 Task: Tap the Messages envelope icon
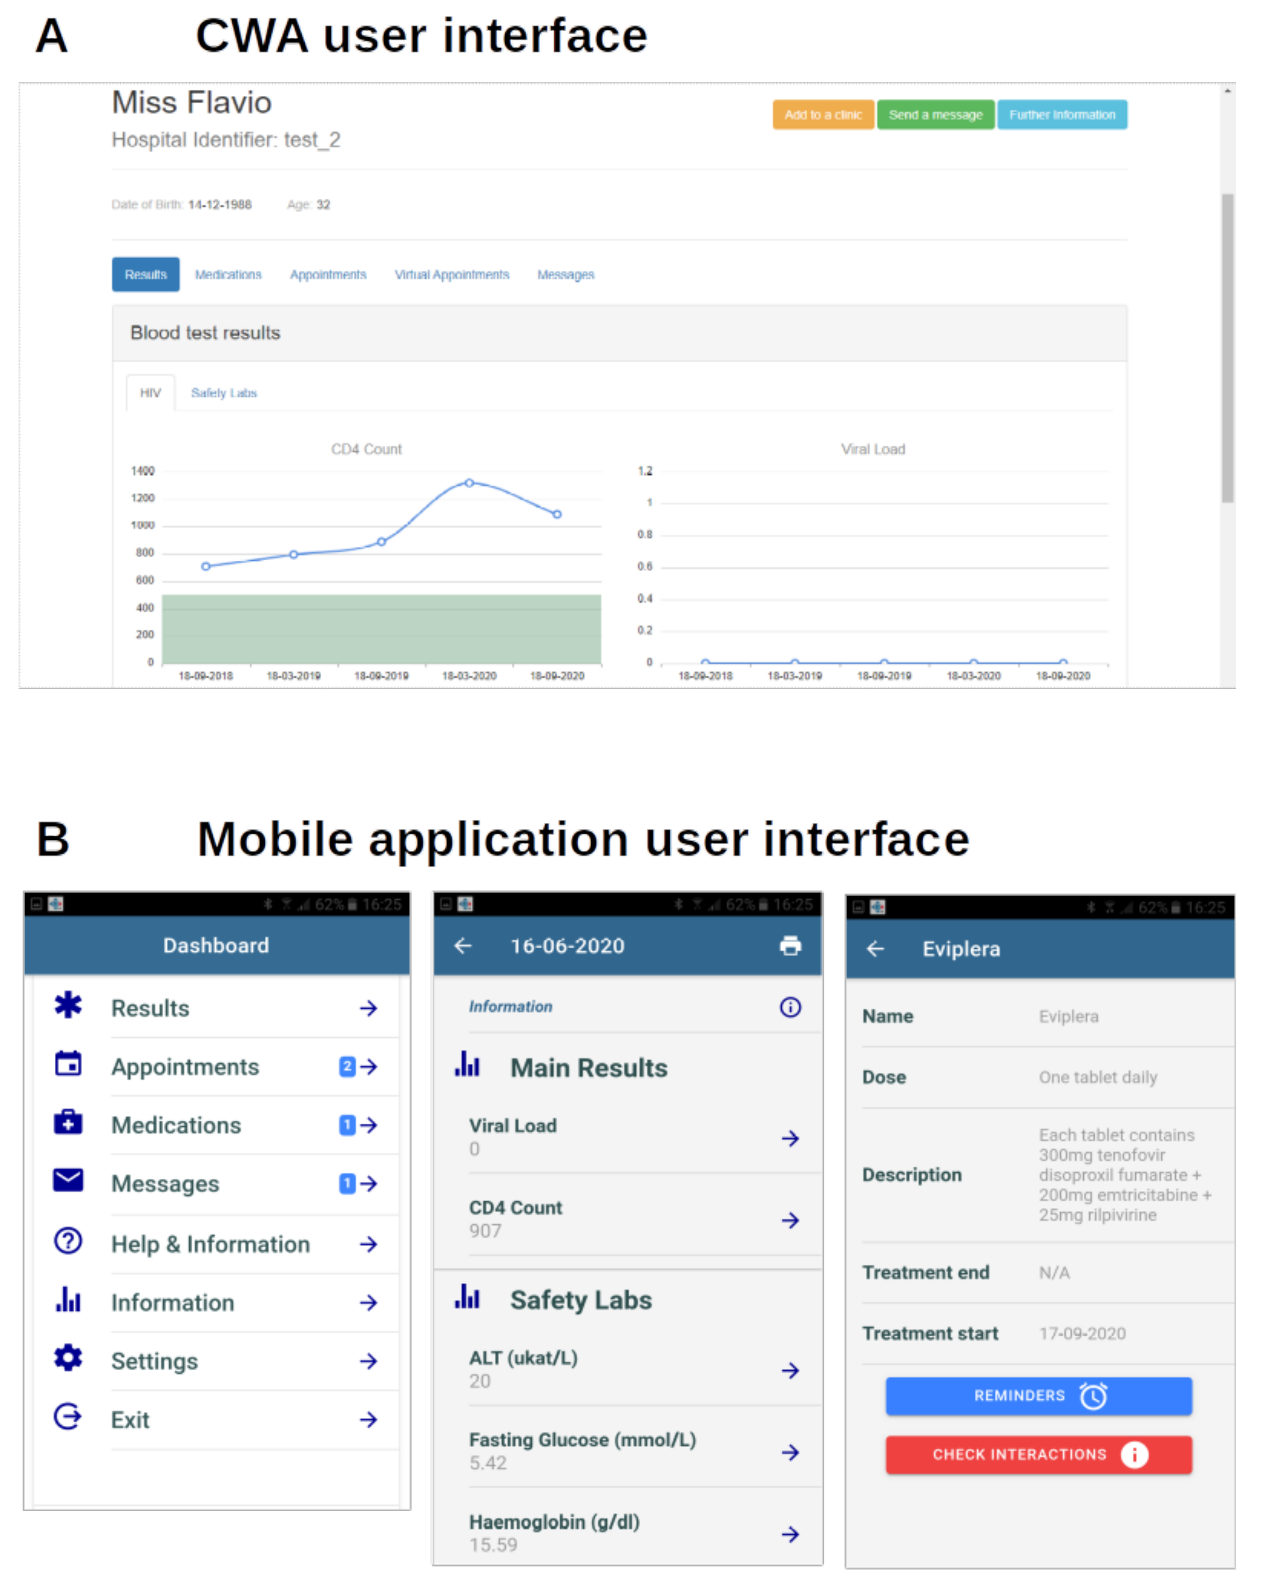[68, 1181]
